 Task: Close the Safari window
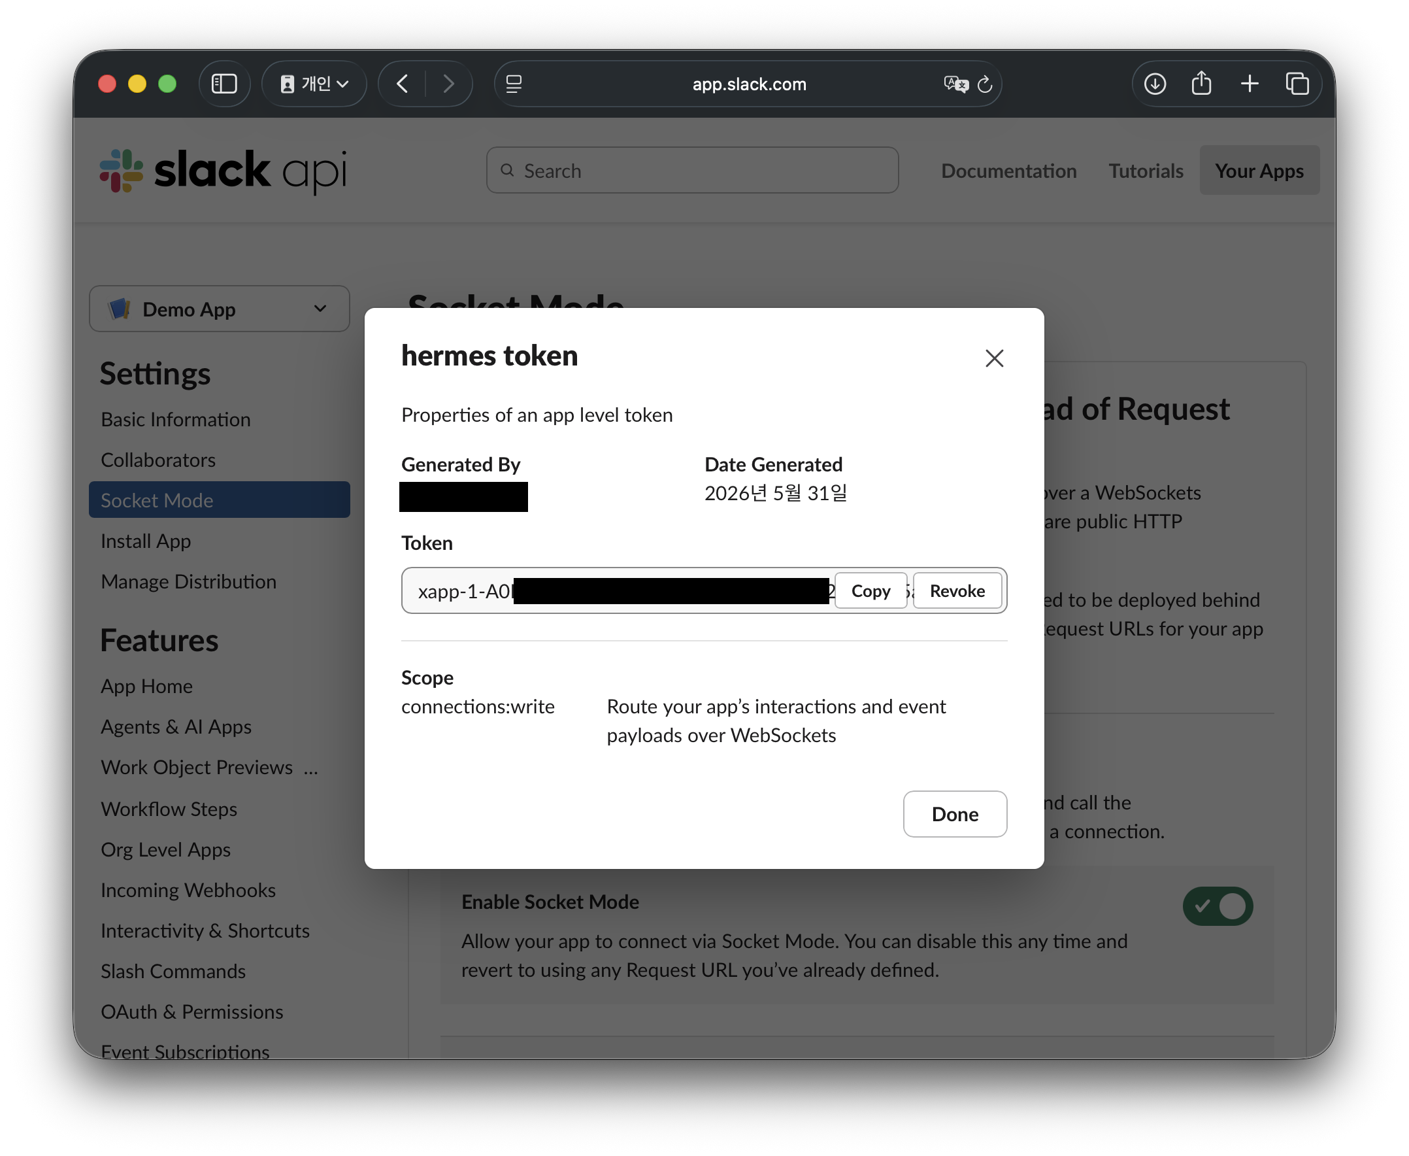click(107, 84)
